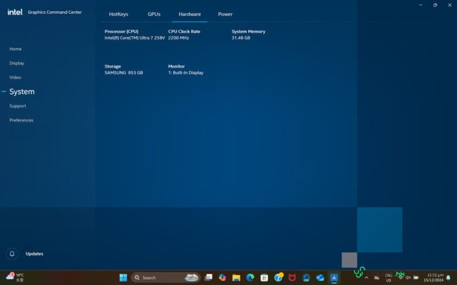Minimize the Graphics Command Center window

pos(421,5)
